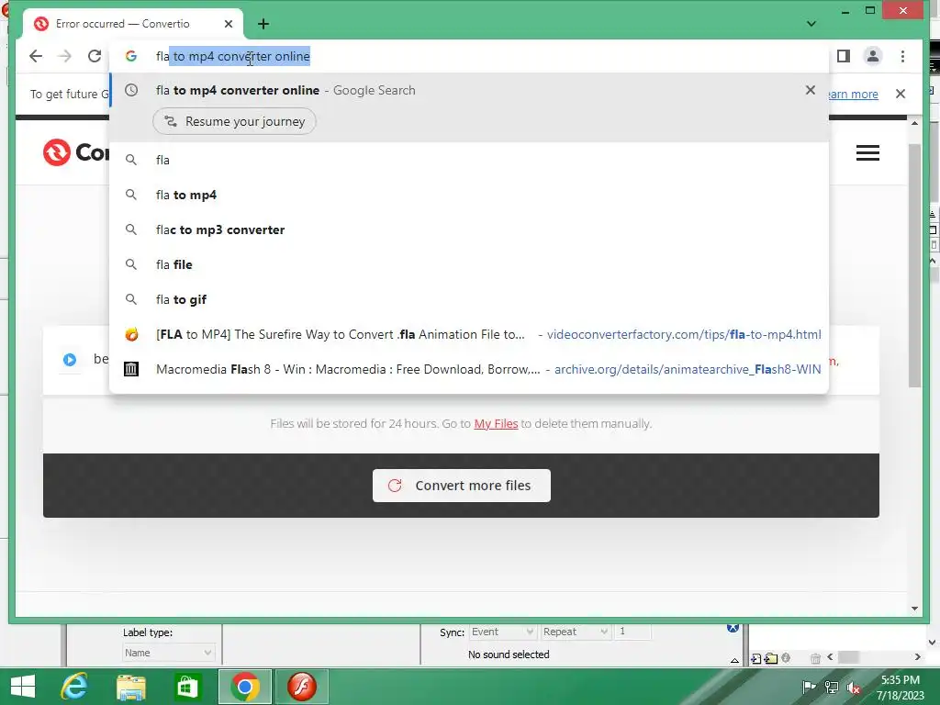Pick the 'fla file' suggestion
Viewport: 940px width, 705px height.
469,264
